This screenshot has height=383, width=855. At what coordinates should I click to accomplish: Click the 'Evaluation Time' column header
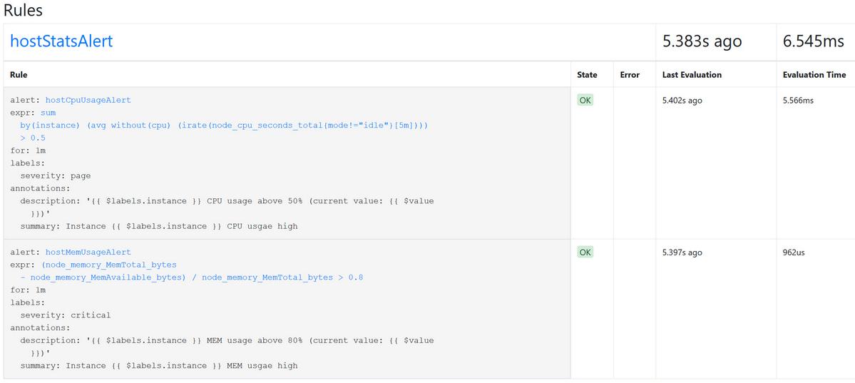(814, 75)
